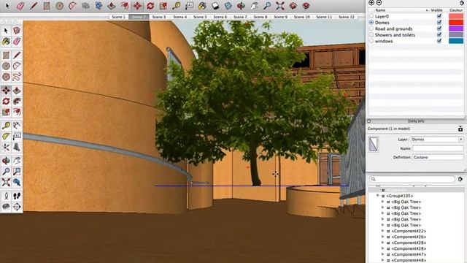Select the Freehand tool in the left palette
The image size is (467, 263).
point(17,77)
